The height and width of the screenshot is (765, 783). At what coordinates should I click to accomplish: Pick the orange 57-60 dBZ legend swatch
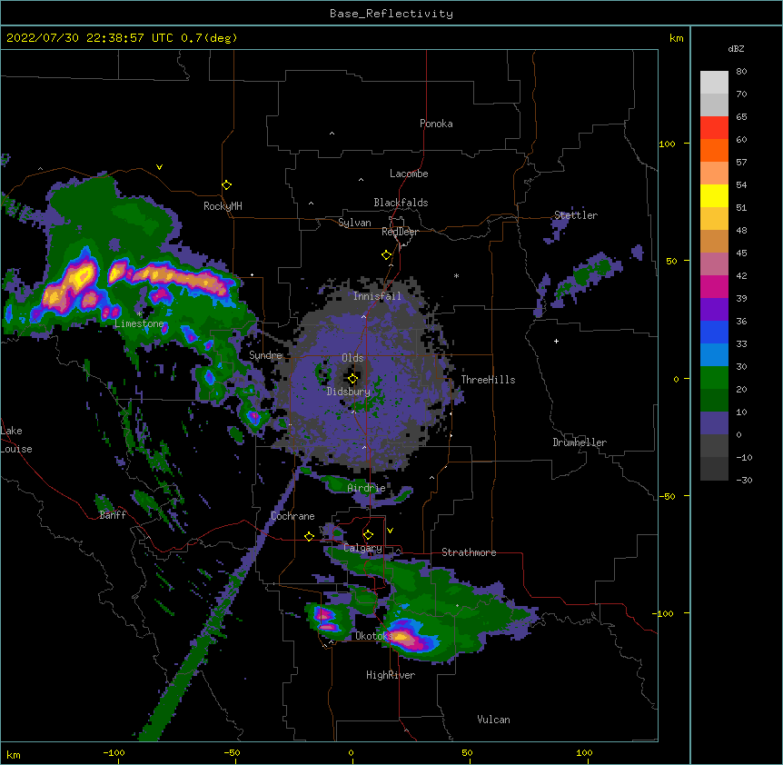coord(714,150)
